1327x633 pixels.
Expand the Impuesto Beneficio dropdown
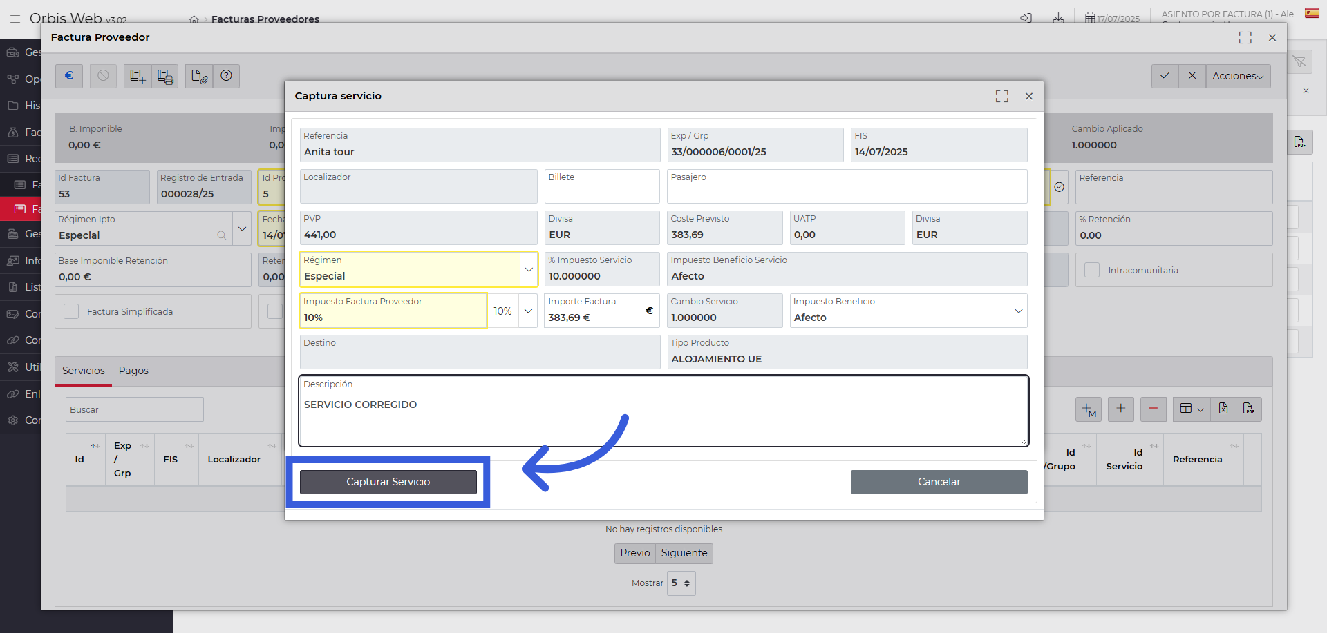pyautogui.click(x=1018, y=311)
